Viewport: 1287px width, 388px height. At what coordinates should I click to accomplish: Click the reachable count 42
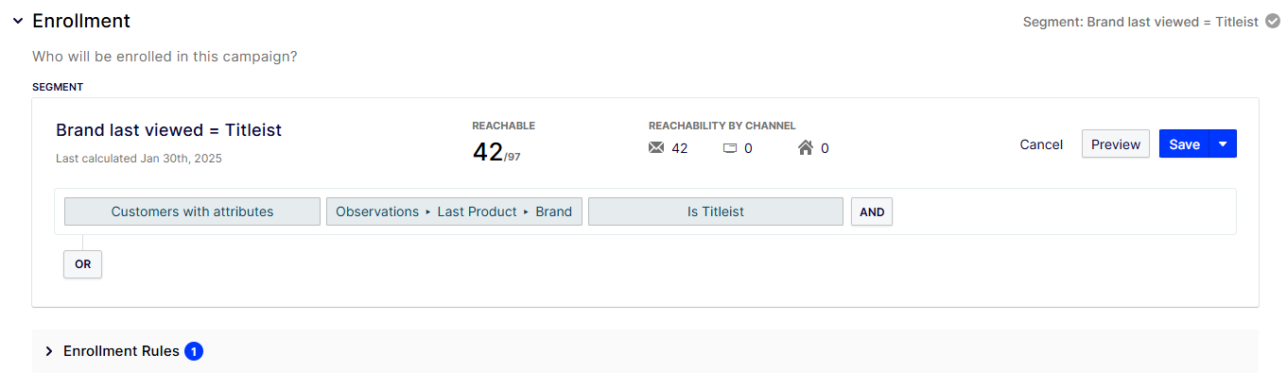click(x=488, y=151)
